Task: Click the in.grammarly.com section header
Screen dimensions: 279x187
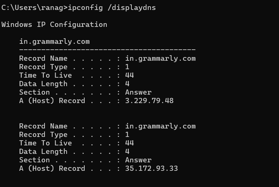Action: click(54, 42)
